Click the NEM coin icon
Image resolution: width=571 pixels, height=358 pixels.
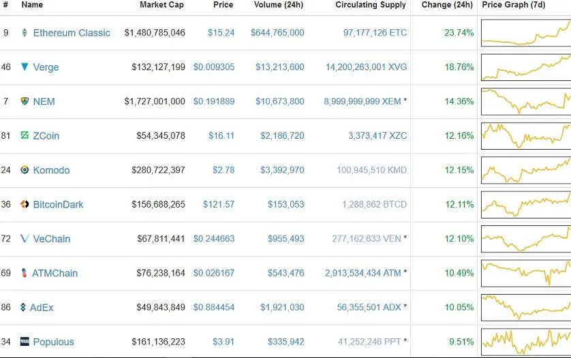[x=25, y=101]
